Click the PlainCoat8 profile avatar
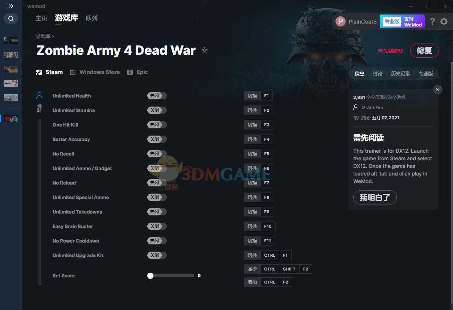Viewport: 453px width, 310px height. [x=340, y=21]
